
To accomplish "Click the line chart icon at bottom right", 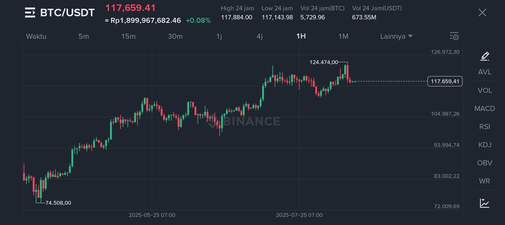I will click(484, 203).
